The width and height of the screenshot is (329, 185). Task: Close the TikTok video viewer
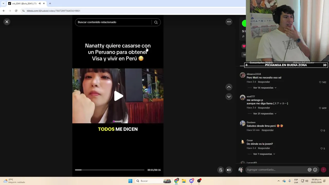click(7, 22)
